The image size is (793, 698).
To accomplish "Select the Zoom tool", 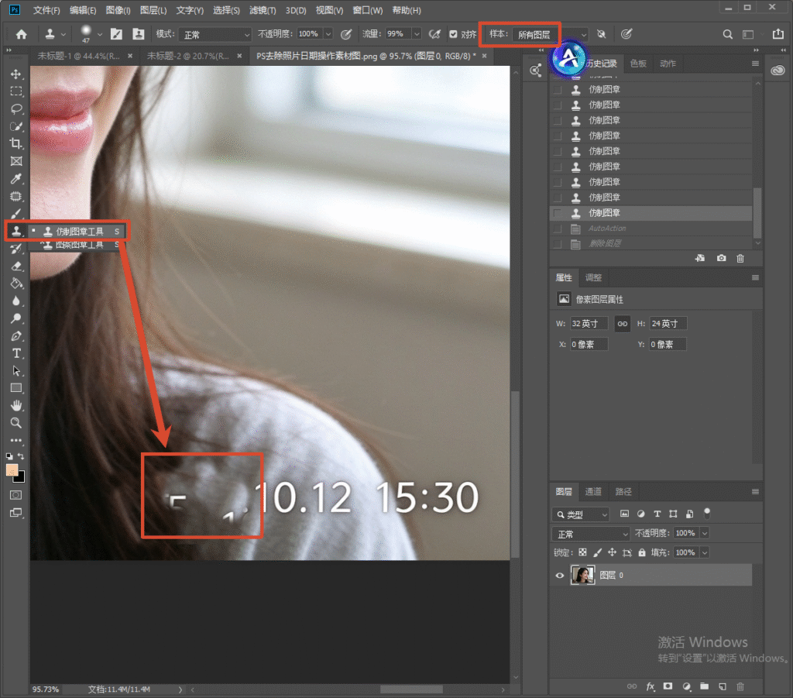I will (x=16, y=423).
